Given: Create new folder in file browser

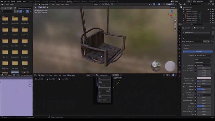Looking at the screenshot, I should [x=15, y=8].
